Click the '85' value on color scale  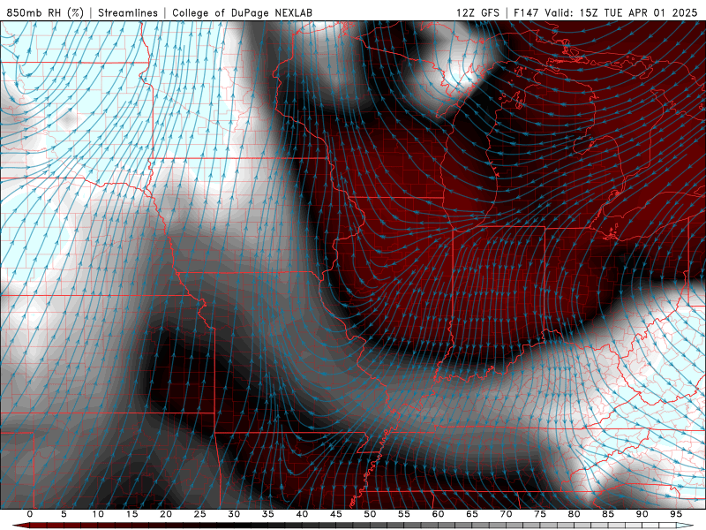coord(608,514)
